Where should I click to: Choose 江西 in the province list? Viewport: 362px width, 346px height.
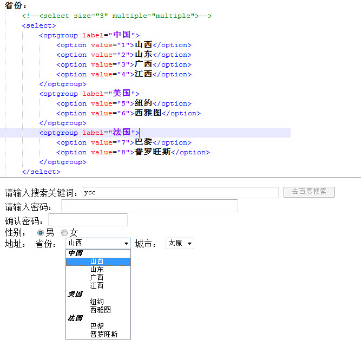point(98,286)
